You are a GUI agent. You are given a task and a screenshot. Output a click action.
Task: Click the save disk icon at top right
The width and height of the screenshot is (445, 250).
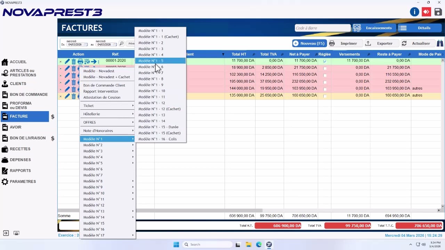[x=438, y=12]
